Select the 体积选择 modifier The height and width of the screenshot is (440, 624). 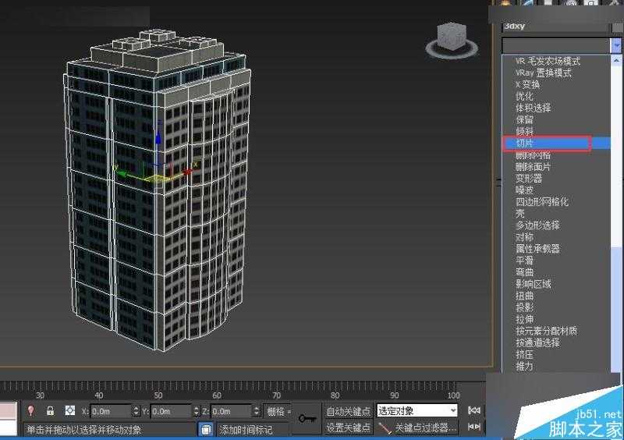click(533, 108)
